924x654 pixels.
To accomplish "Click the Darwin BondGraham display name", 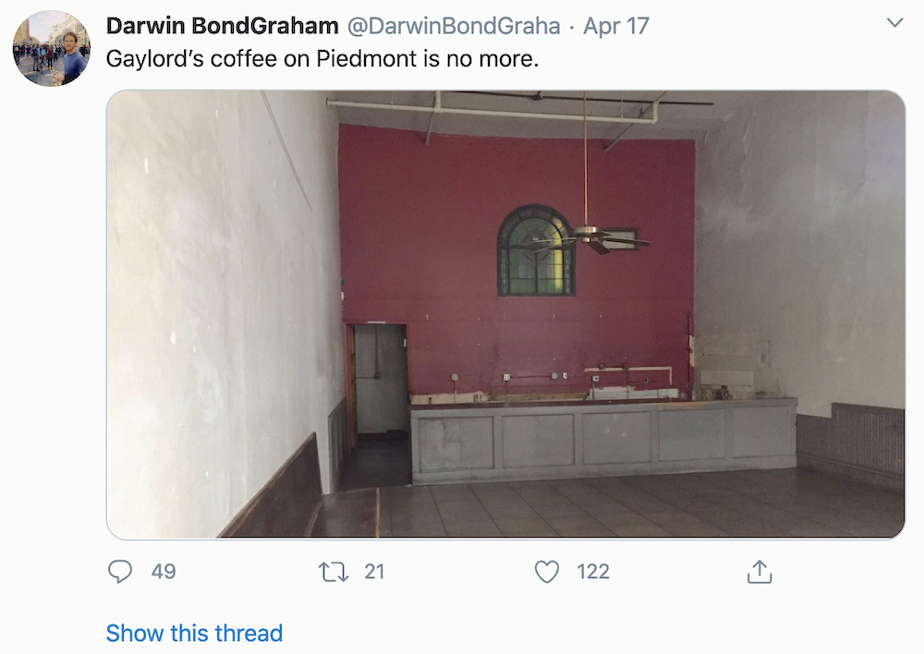I will point(222,26).
